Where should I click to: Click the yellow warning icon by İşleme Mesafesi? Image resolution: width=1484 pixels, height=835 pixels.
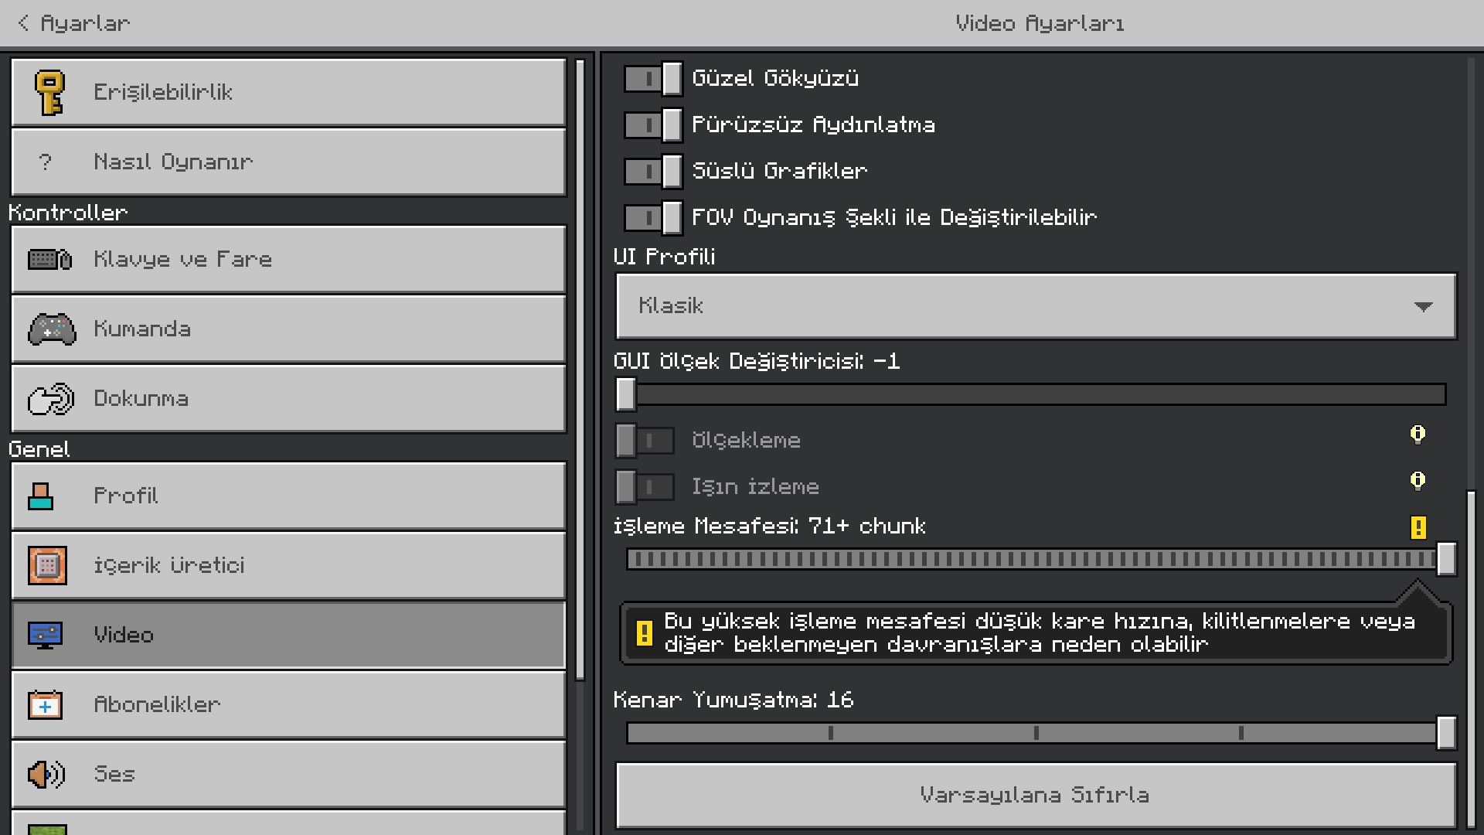[x=1418, y=527]
